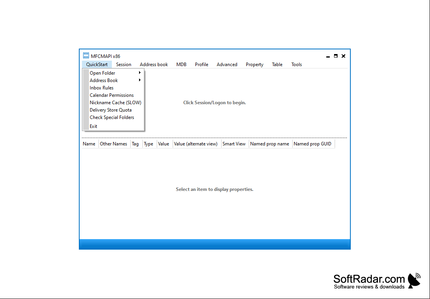Expand the Open Folder submenu

(113, 73)
